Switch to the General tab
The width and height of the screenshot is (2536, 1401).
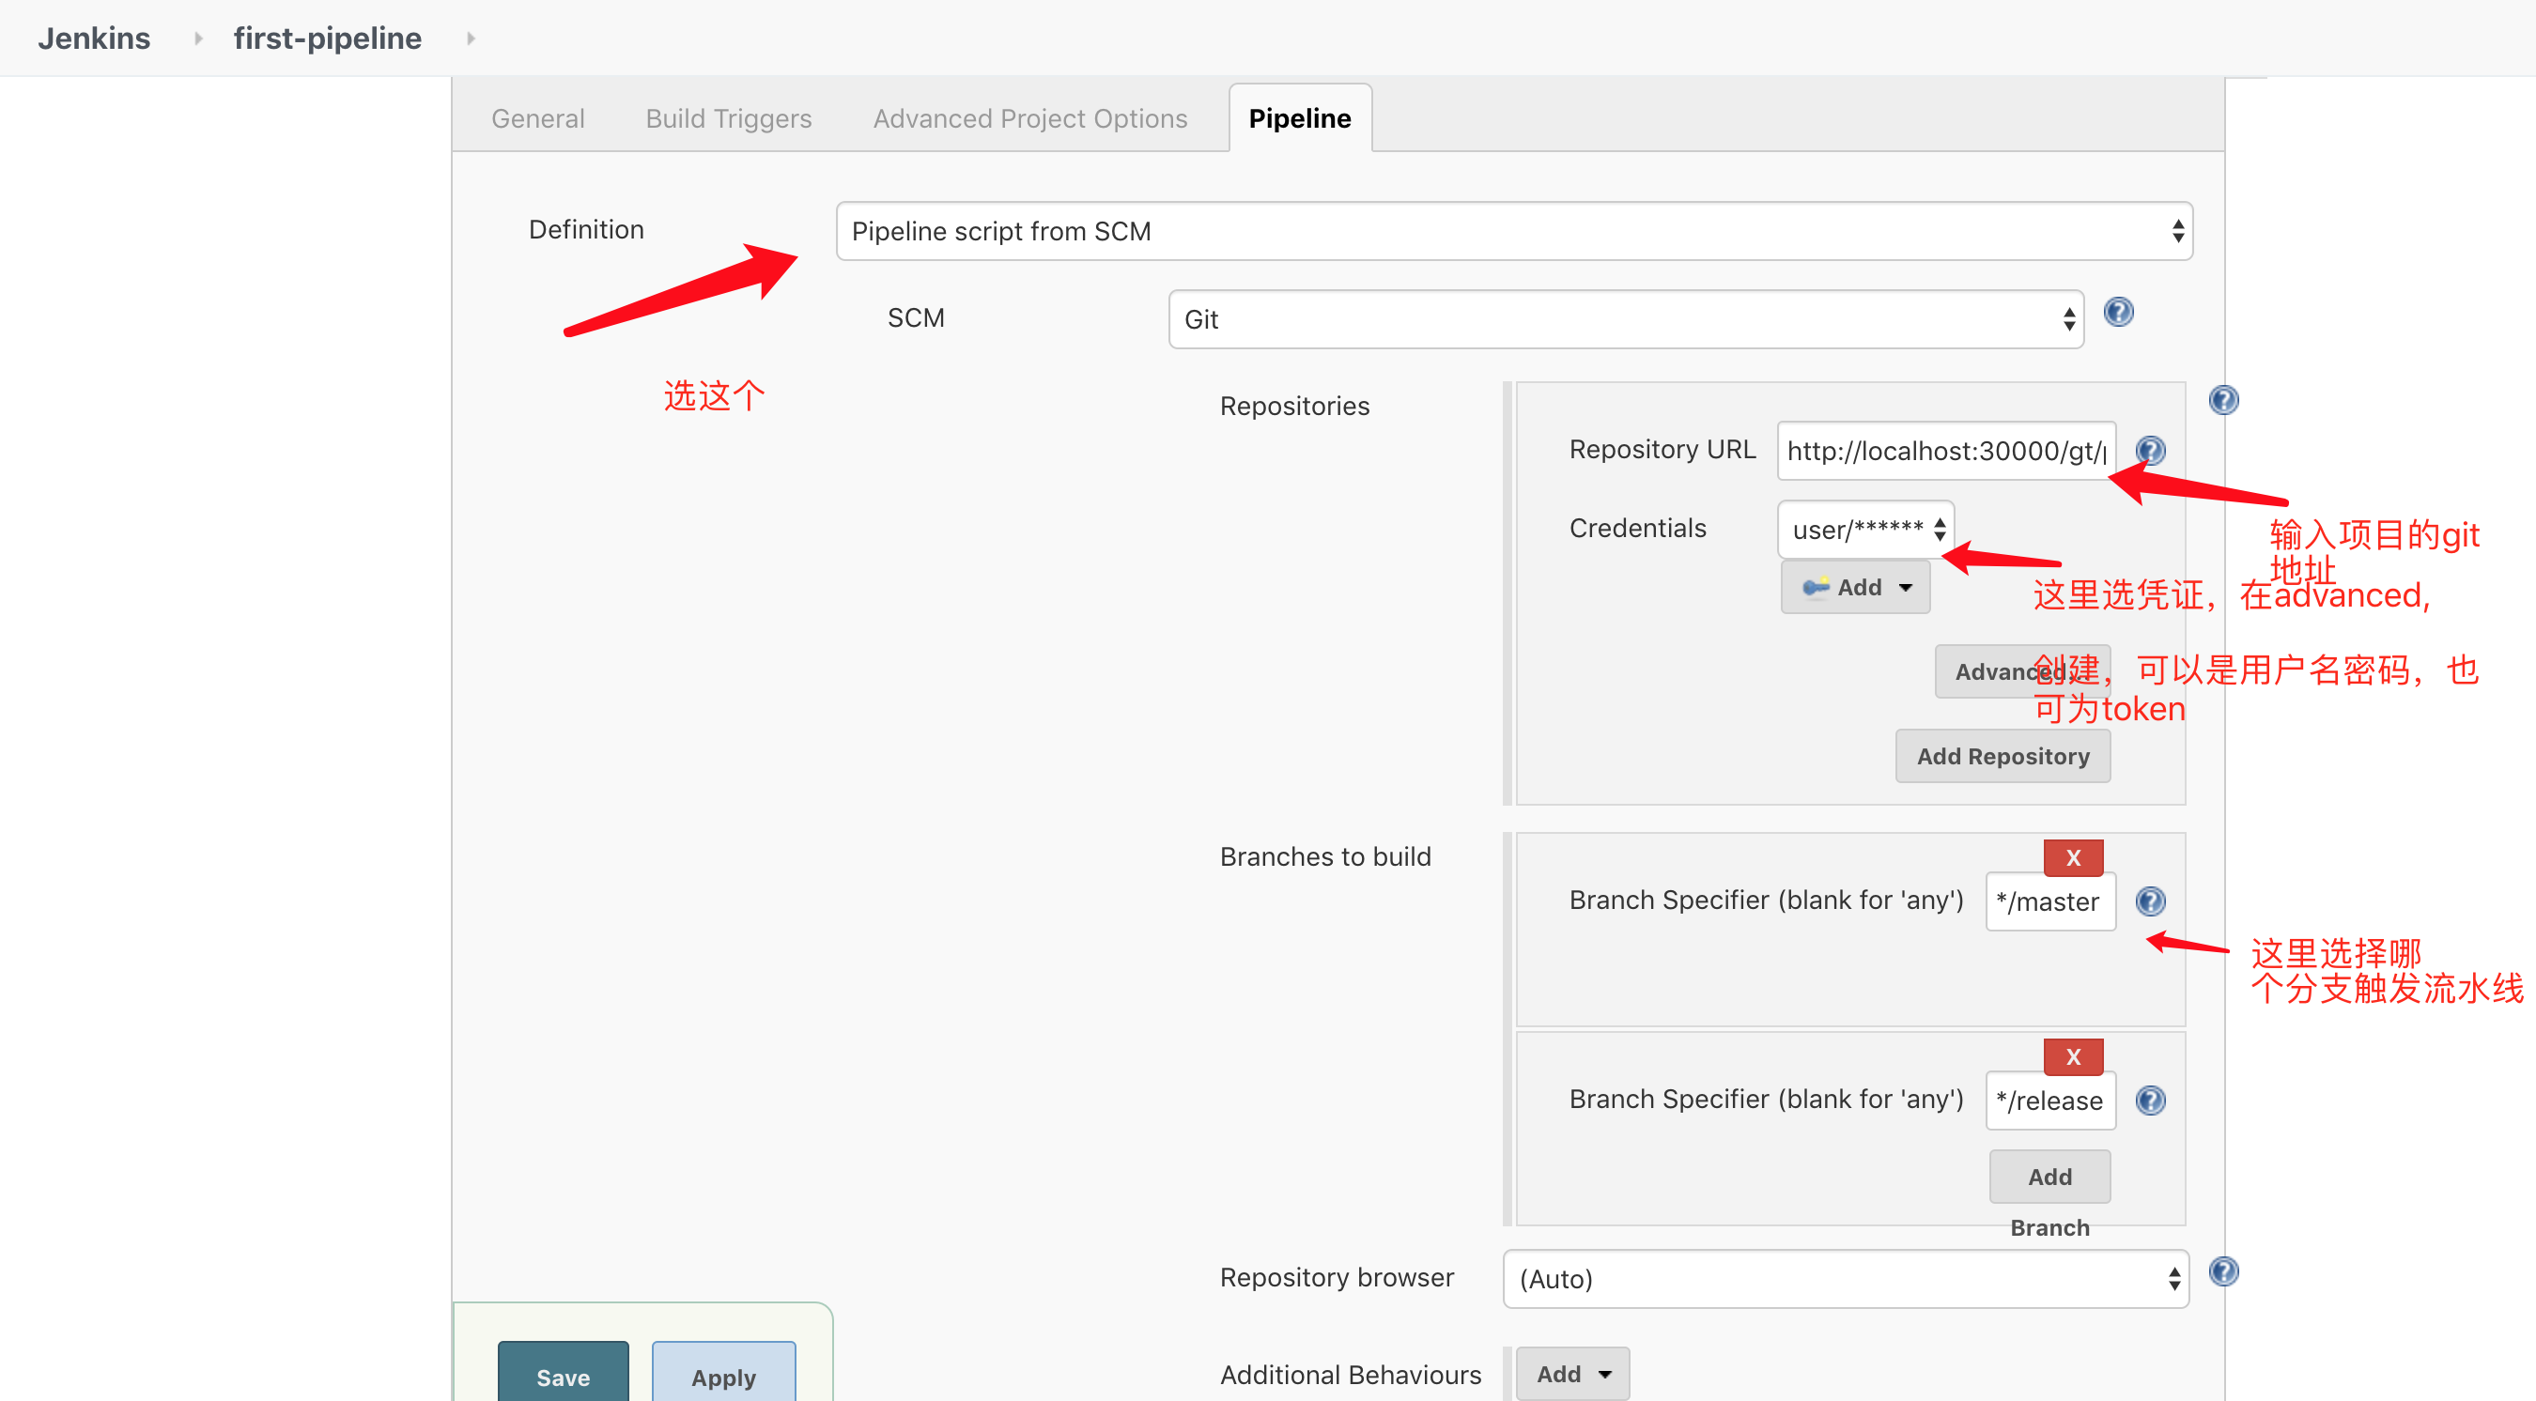537,118
